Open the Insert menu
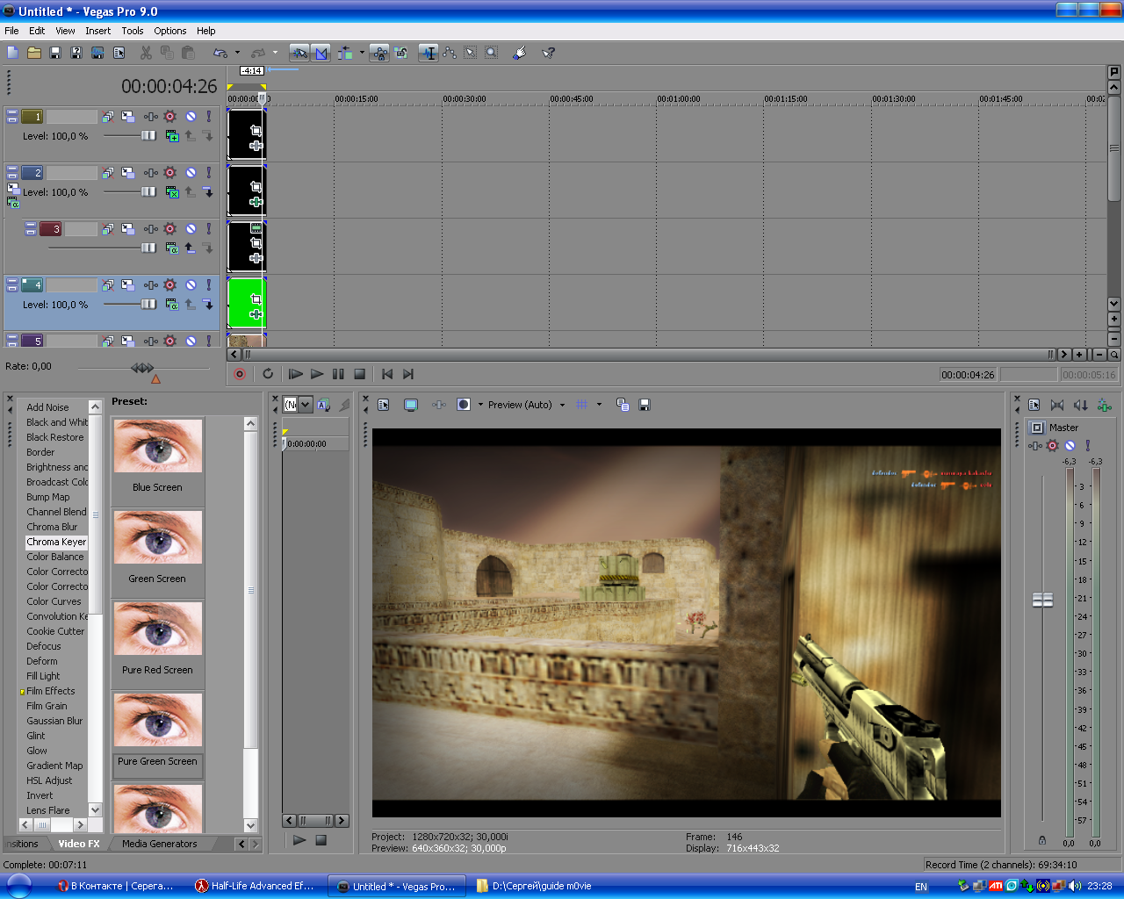 tap(97, 31)
